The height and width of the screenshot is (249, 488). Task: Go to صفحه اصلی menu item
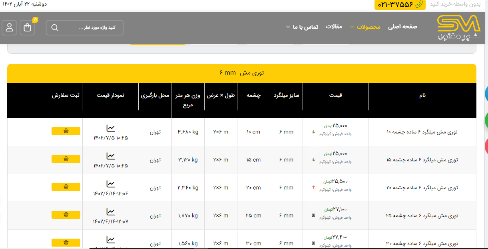[x=402, y=27]
